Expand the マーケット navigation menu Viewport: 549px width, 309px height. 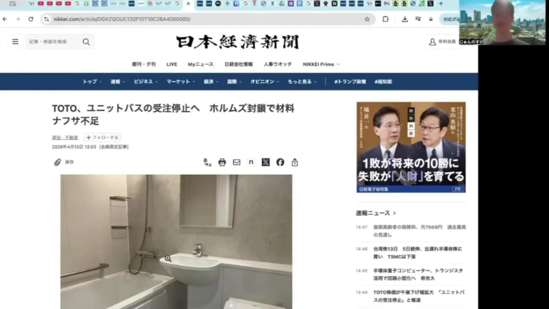[181, 82]
